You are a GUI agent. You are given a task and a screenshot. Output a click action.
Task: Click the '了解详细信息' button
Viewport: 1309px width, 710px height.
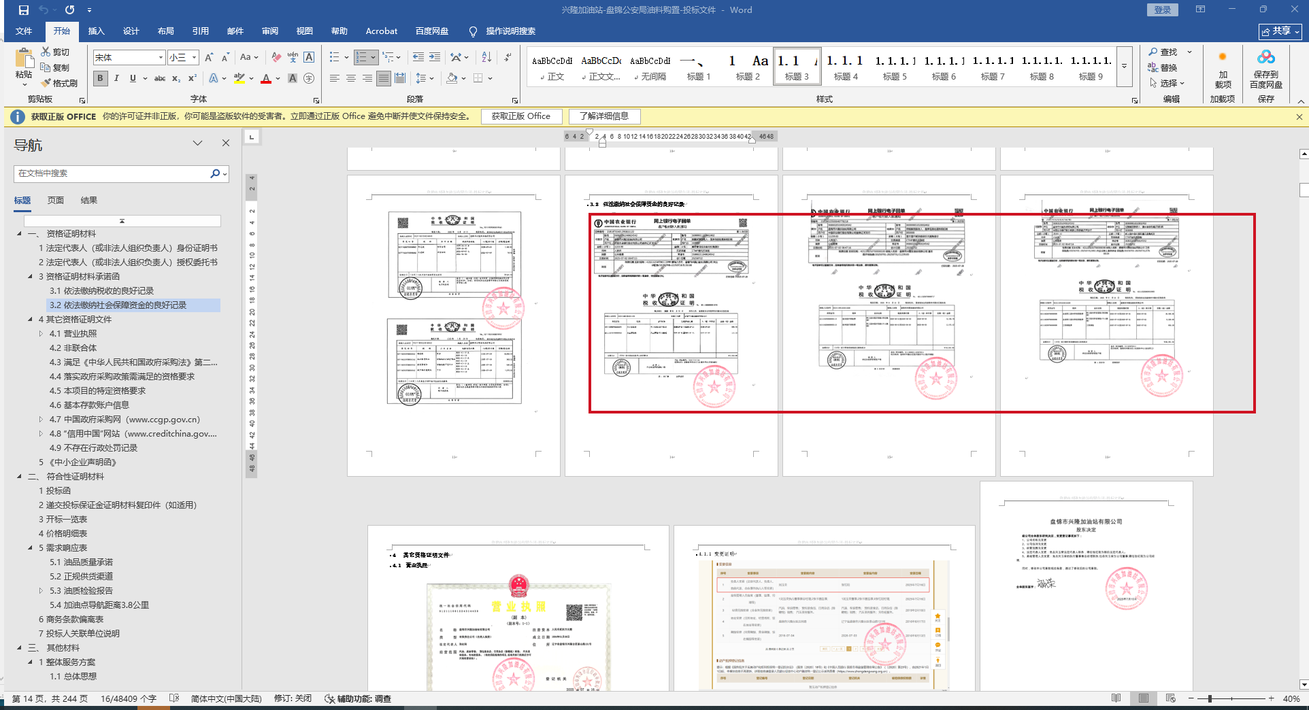(x=603, y=116)
